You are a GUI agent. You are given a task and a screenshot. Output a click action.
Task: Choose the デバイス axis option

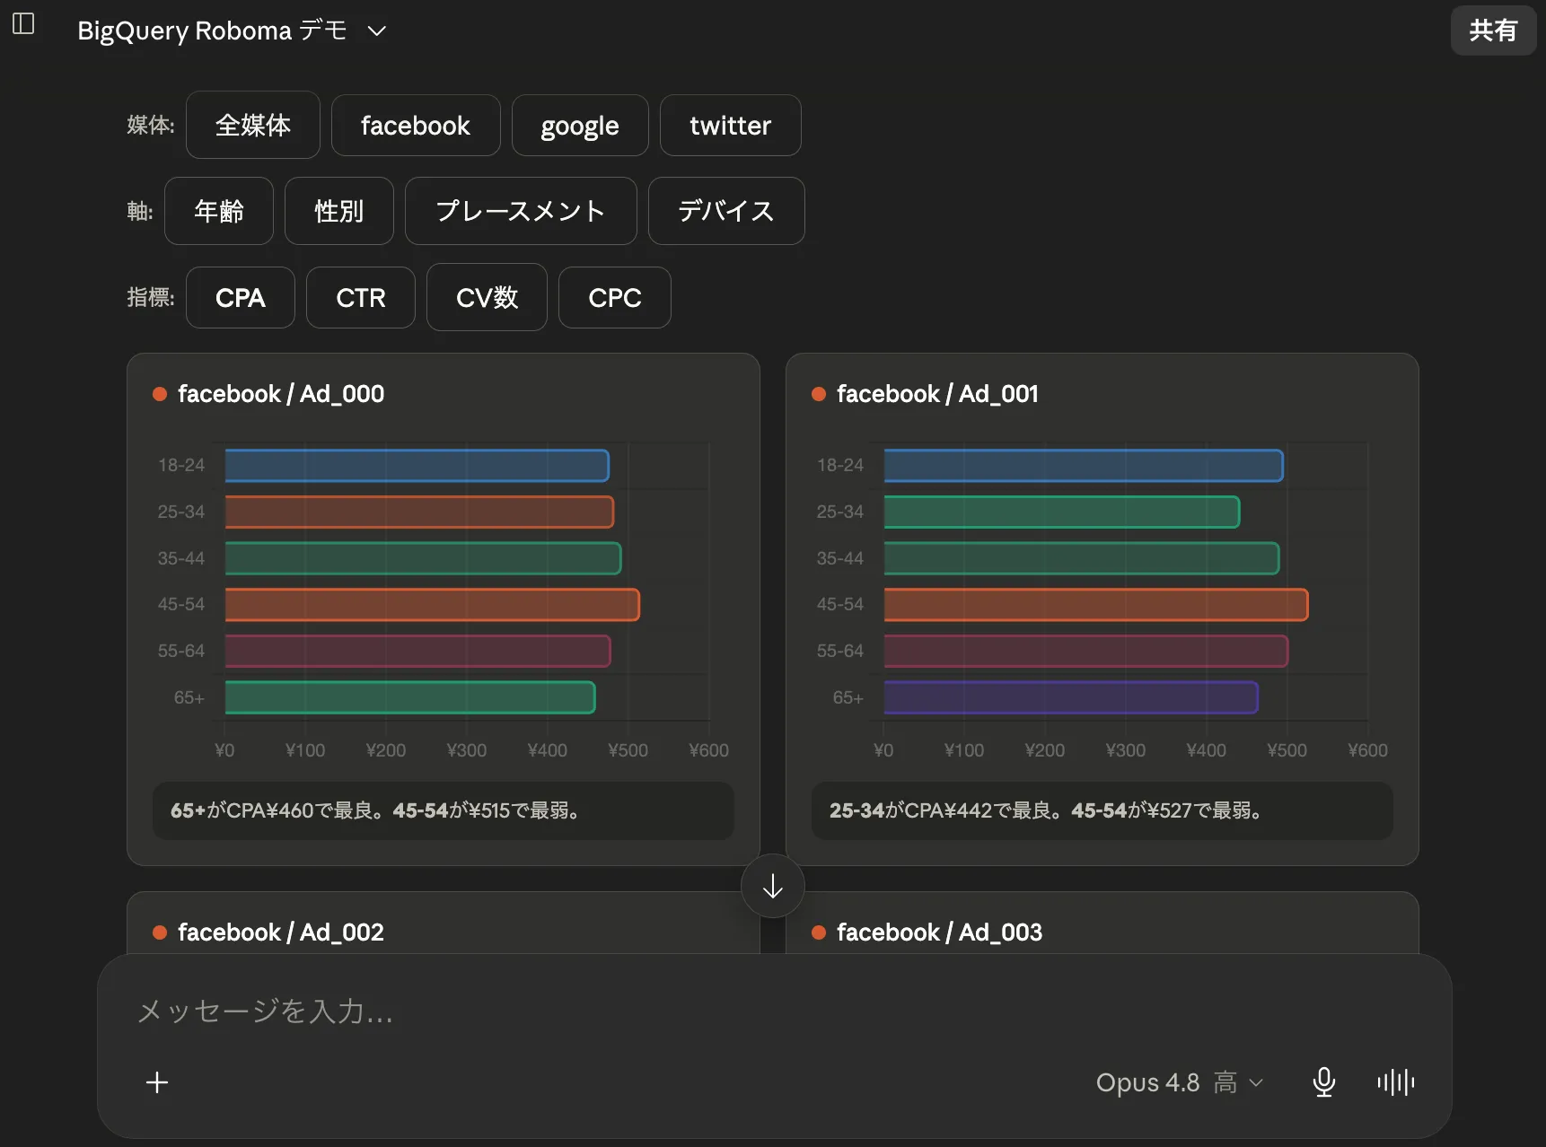(x=726, y=211)
